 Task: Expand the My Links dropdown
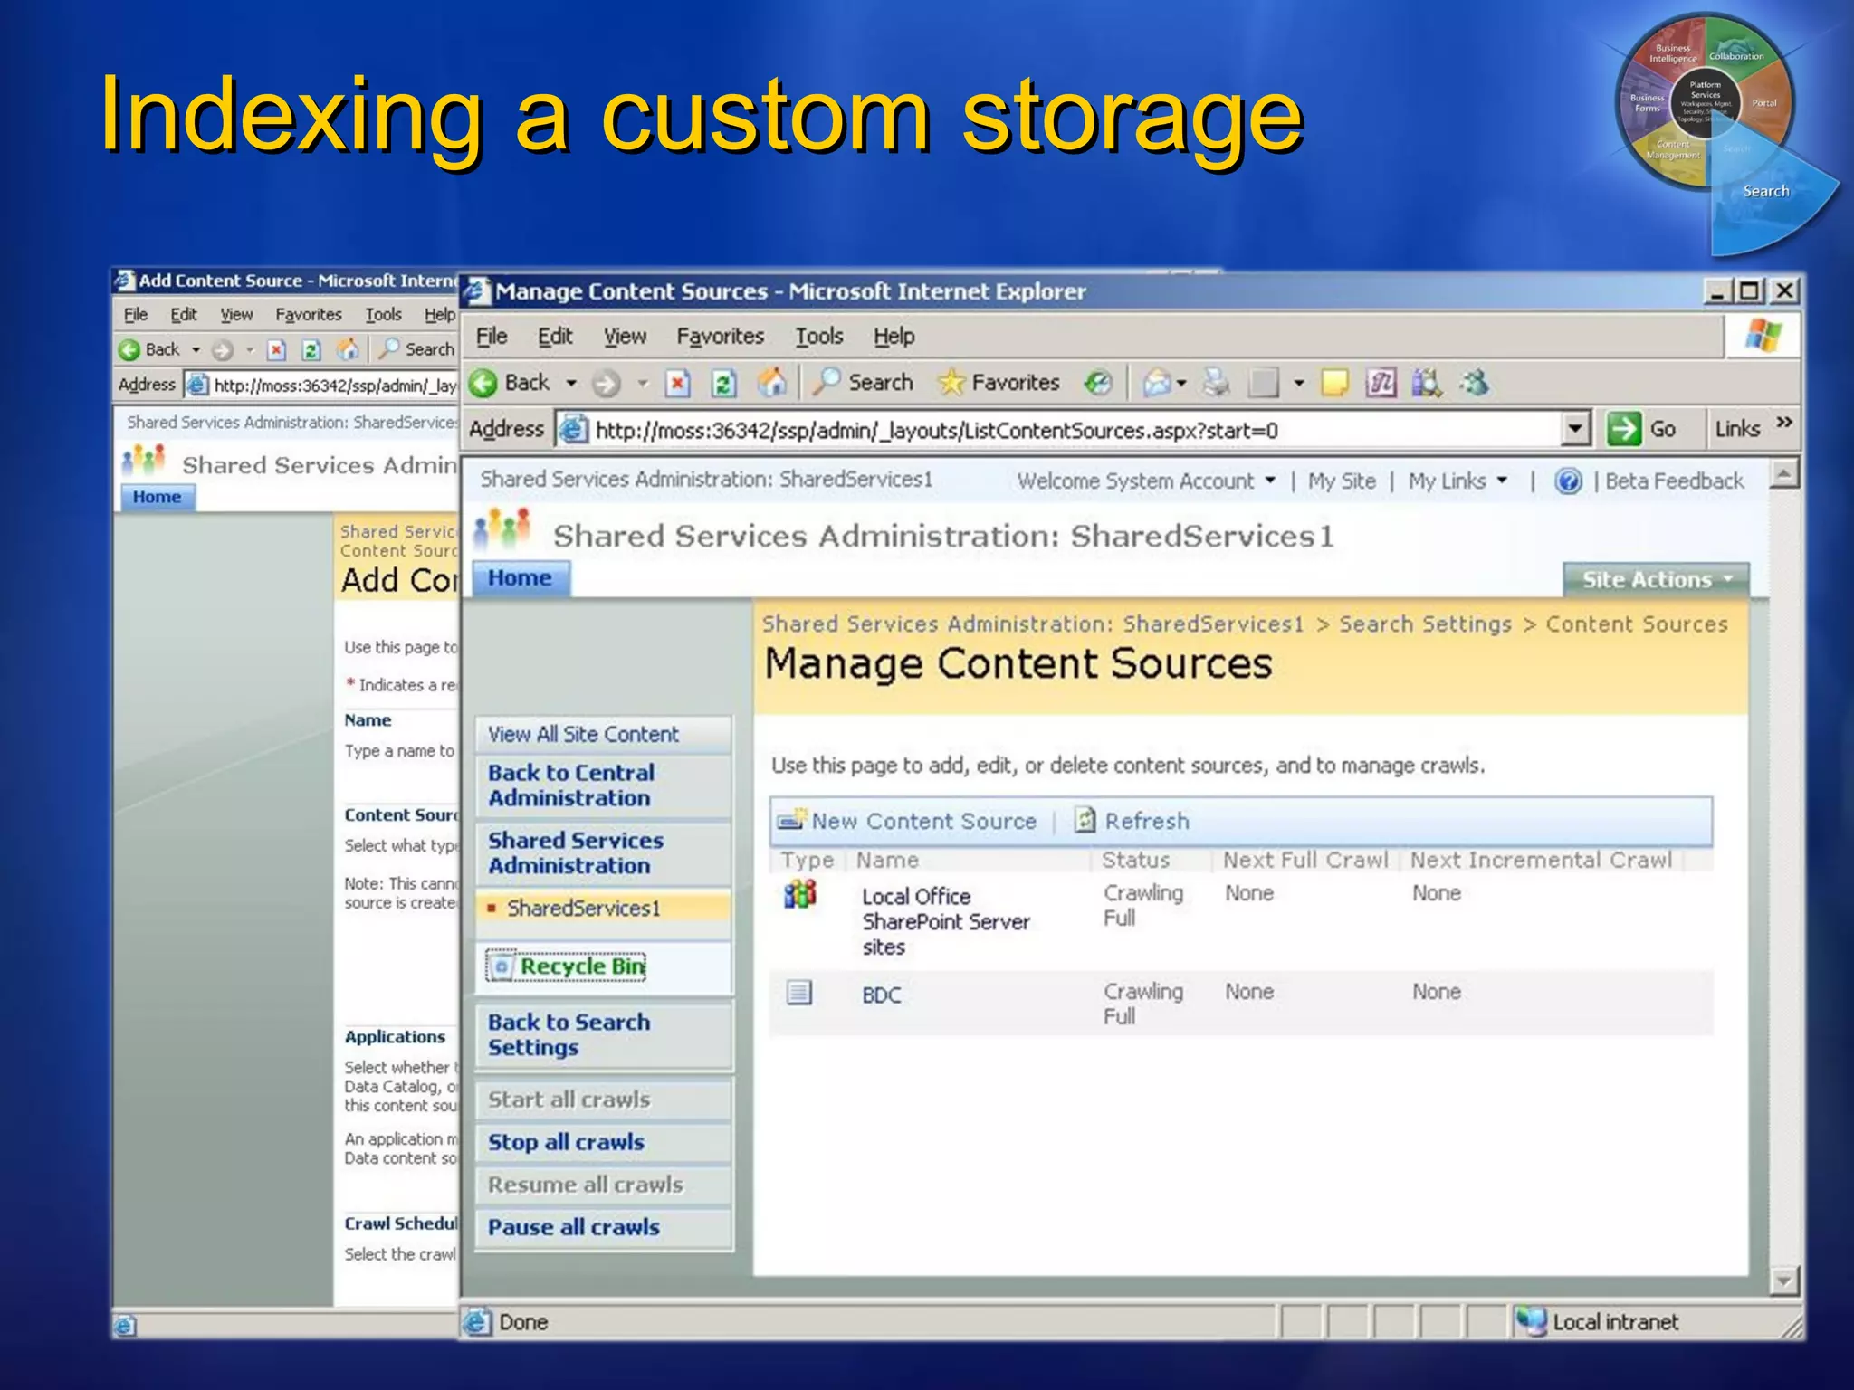pyautogui.click(x=1457, y=481)
